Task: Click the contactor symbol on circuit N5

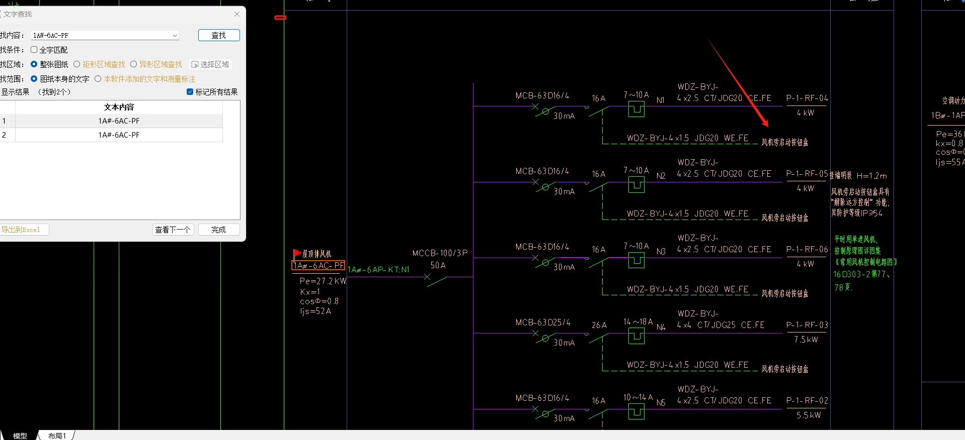Action: pyautogui.click(x=636, y=412)
